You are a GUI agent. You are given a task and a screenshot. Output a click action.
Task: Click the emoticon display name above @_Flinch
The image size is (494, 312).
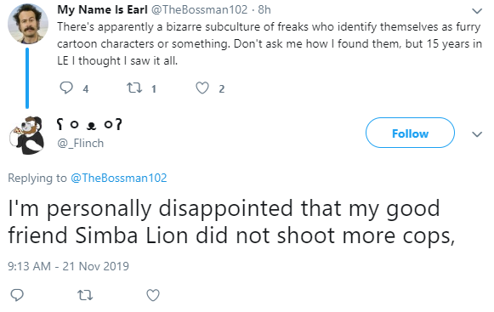point(89,124)
